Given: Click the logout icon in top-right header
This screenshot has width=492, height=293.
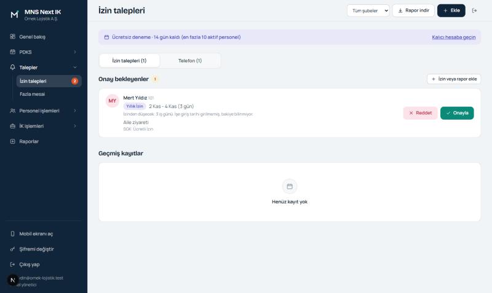Looking at the screenshot, I should click(x=474, y=10).
